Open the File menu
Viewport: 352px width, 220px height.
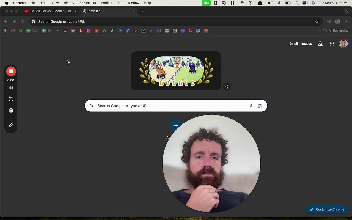click(33, 3)
